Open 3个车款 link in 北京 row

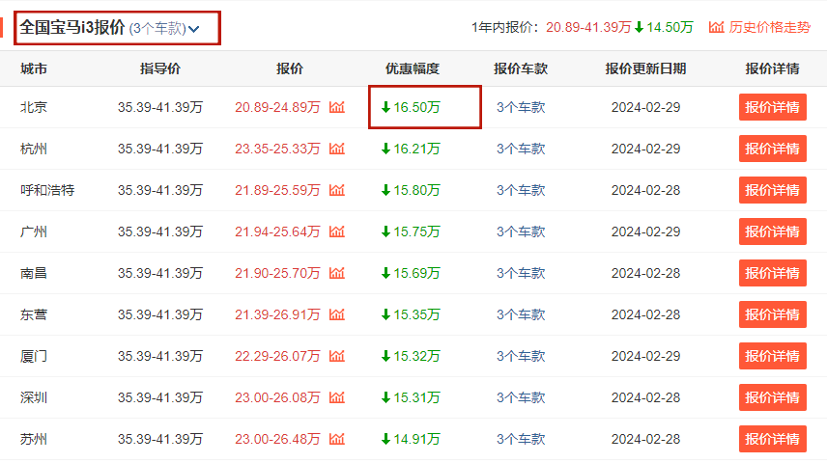click(521, 107)
